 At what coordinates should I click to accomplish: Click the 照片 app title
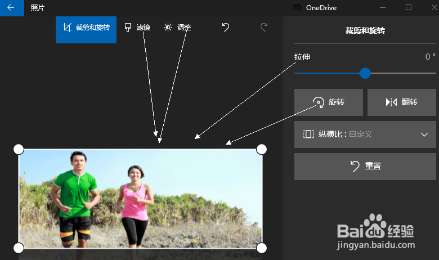click(38, 7)
